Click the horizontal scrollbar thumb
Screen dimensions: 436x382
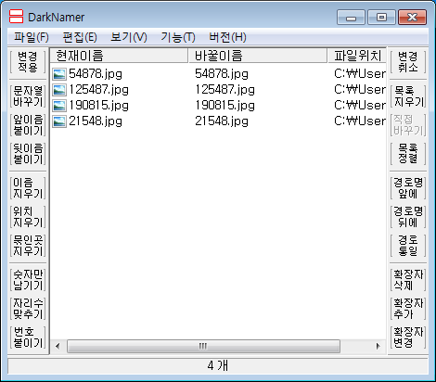[203, 346]
